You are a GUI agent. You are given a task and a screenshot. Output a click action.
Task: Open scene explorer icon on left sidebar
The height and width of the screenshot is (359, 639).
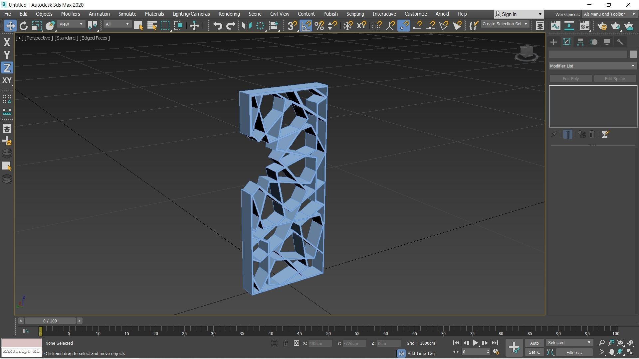7,129
